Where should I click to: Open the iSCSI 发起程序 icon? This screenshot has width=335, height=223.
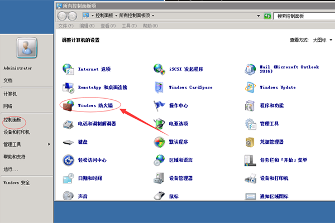159,69
